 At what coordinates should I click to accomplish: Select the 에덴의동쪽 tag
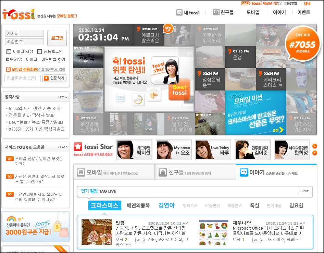[x=138, y=205]
